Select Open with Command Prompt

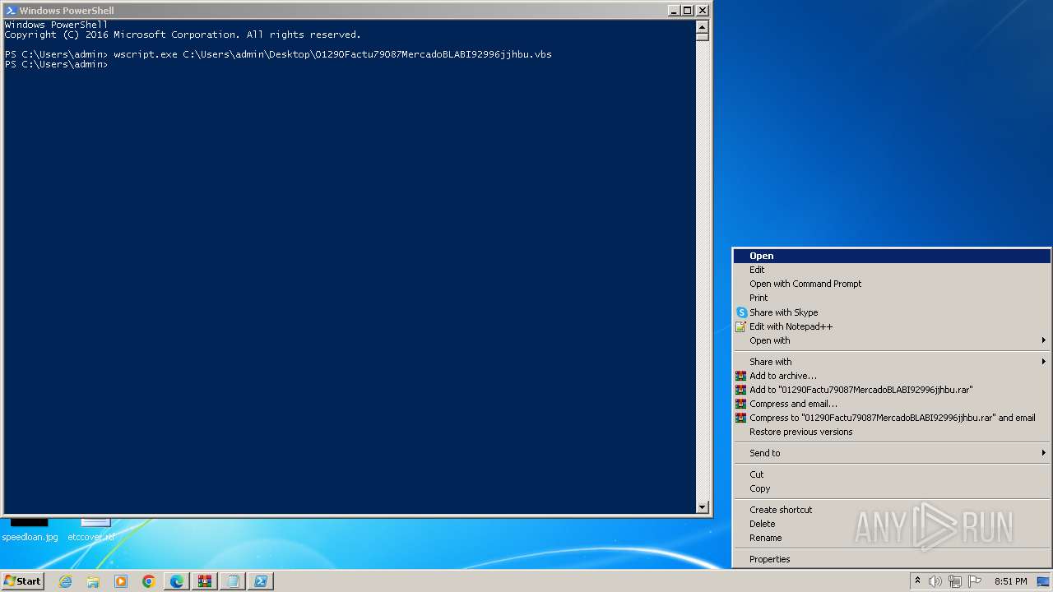(892, 284)
